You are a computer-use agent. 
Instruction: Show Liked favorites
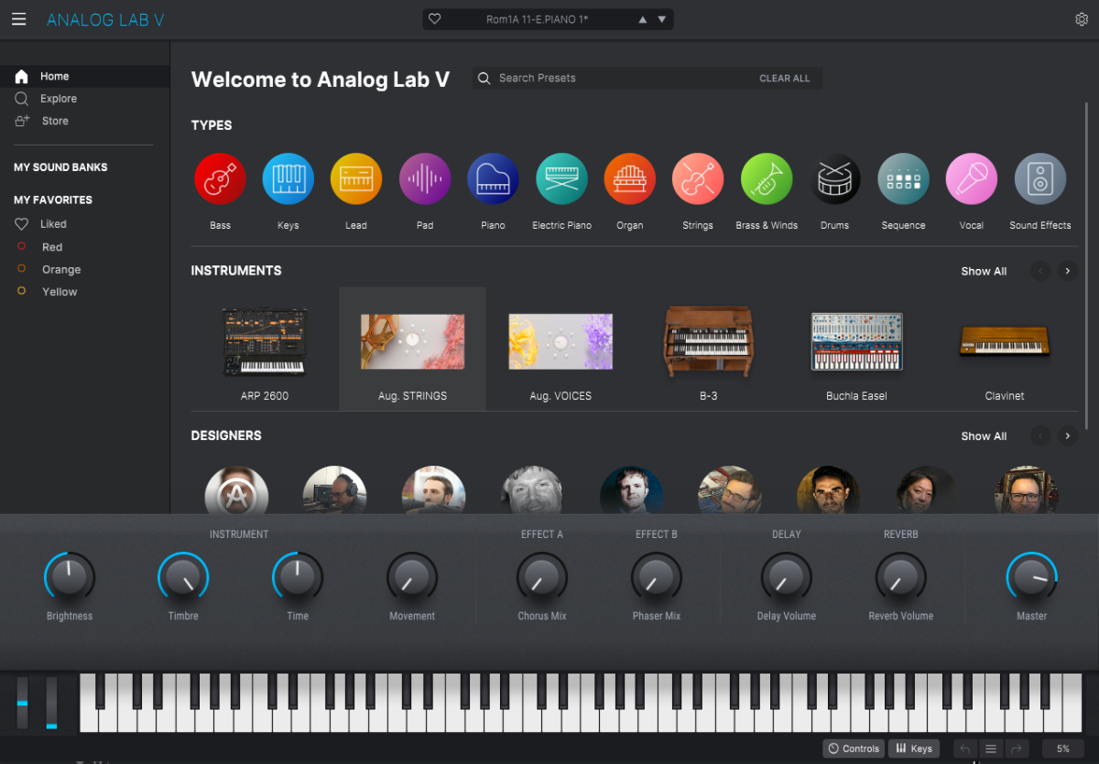[53, 224]
